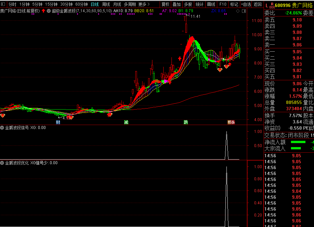Expand the 更多 periods dropdown
Image resolution: width=314 pixels, height=227 pixels.
pos(144,4)
